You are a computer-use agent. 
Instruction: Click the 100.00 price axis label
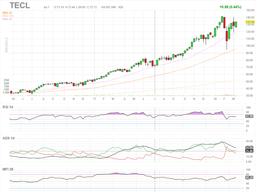click(250, 46)
